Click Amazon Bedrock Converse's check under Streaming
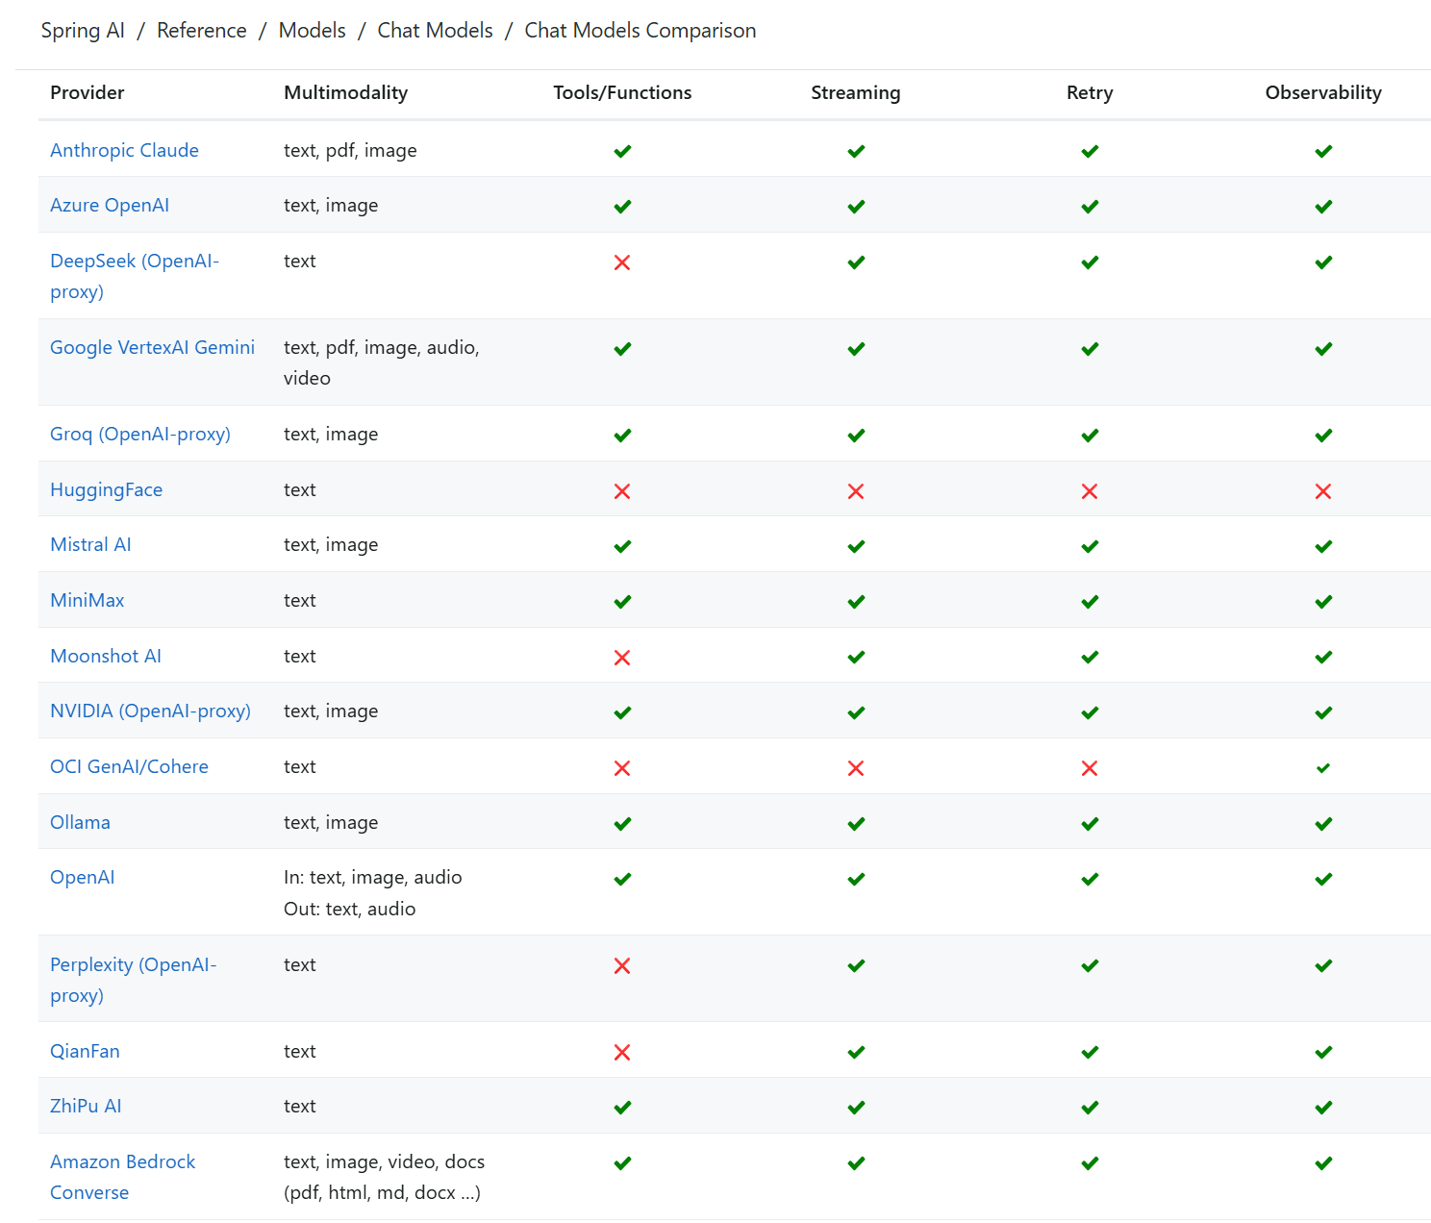This screenshot has height=1223, width=1431. (x=856, y=1163)
